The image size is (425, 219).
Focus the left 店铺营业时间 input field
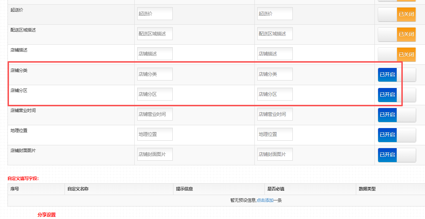[x=155, y=114]
